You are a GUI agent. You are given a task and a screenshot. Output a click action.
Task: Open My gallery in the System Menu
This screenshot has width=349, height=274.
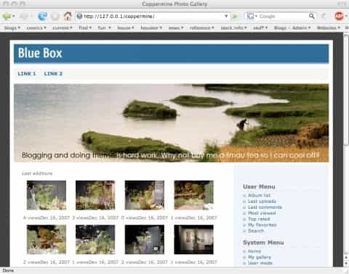(260, 257)
